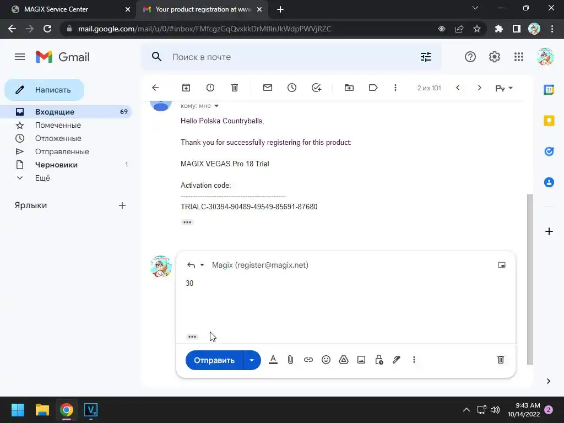Open formatting options in reply
Viewport: 564px width, 423px height.
pyautogui.click(x=273, y=360)
